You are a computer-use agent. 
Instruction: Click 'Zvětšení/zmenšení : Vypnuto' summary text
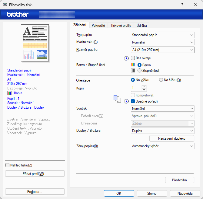29,119
